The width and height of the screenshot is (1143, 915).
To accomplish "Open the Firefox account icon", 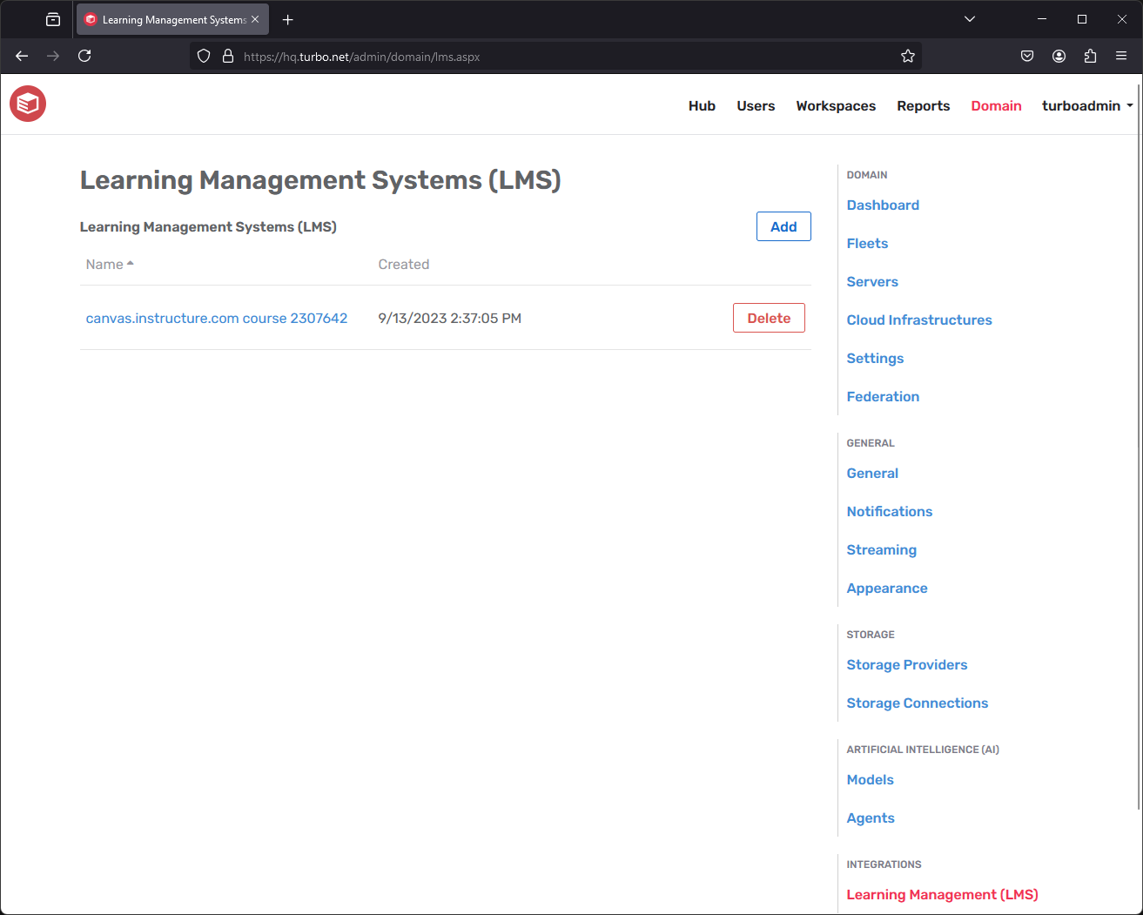I will (1059, 56).
